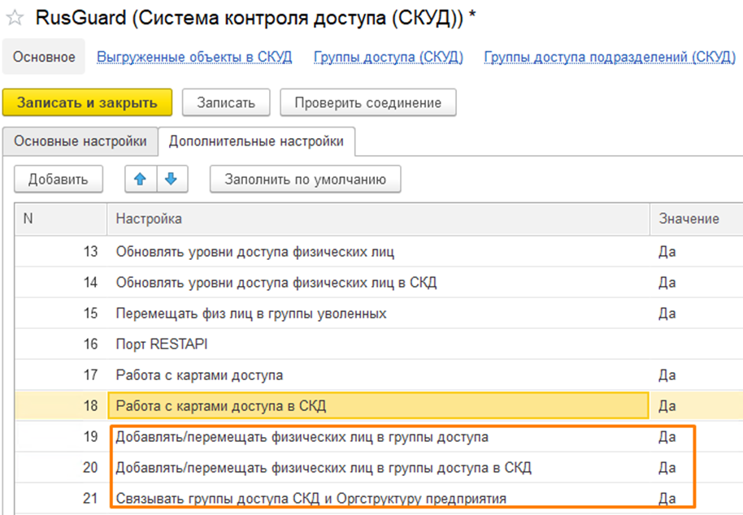Click the 'Записать и закрыть' button
The image size is (743, 515).
[x=87, y=103]
